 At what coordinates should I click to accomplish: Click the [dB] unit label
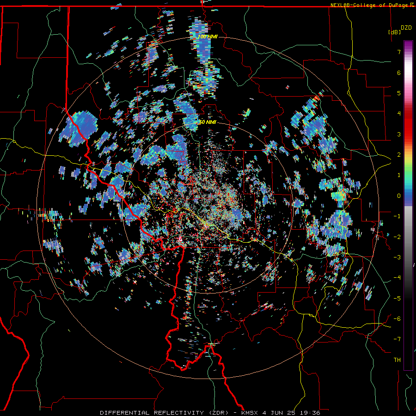click(394, 32)
